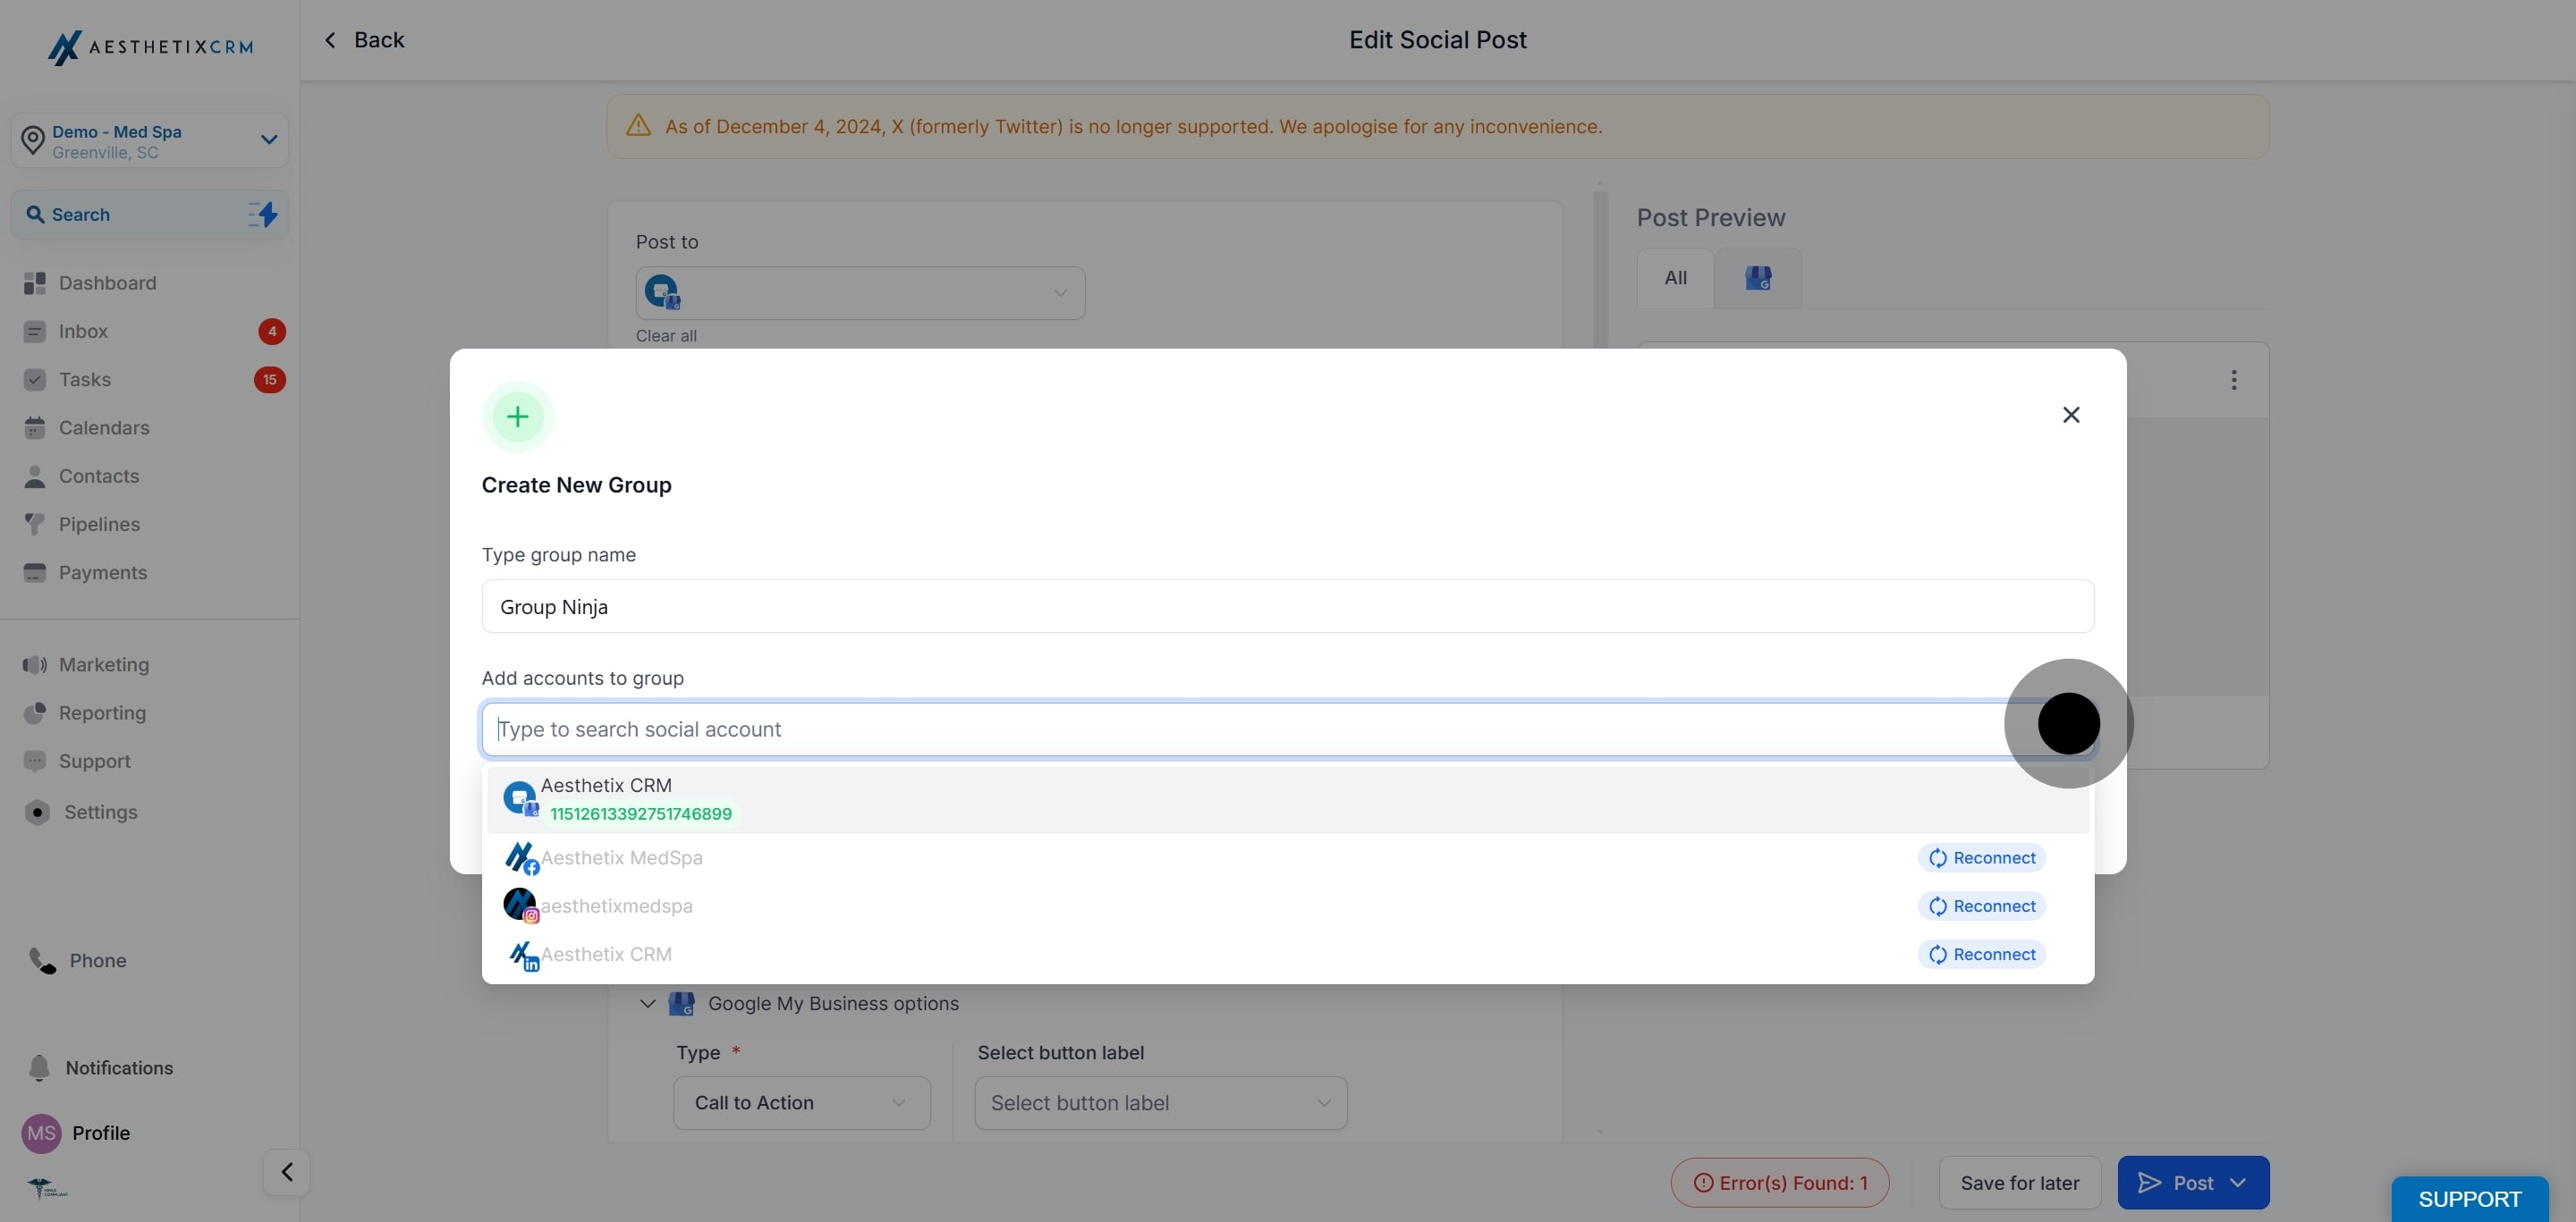This screenshot has width=2576, height=1222.
Task: Click Clear all under Post to
Action: point(666,336)
